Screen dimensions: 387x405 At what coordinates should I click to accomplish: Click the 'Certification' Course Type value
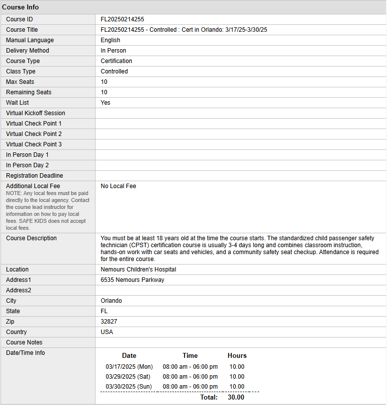point(116,61)
